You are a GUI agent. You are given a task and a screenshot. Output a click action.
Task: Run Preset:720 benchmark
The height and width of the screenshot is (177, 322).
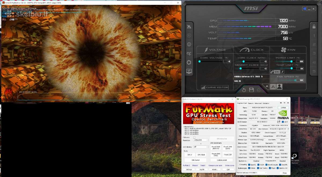coord(228,154)
